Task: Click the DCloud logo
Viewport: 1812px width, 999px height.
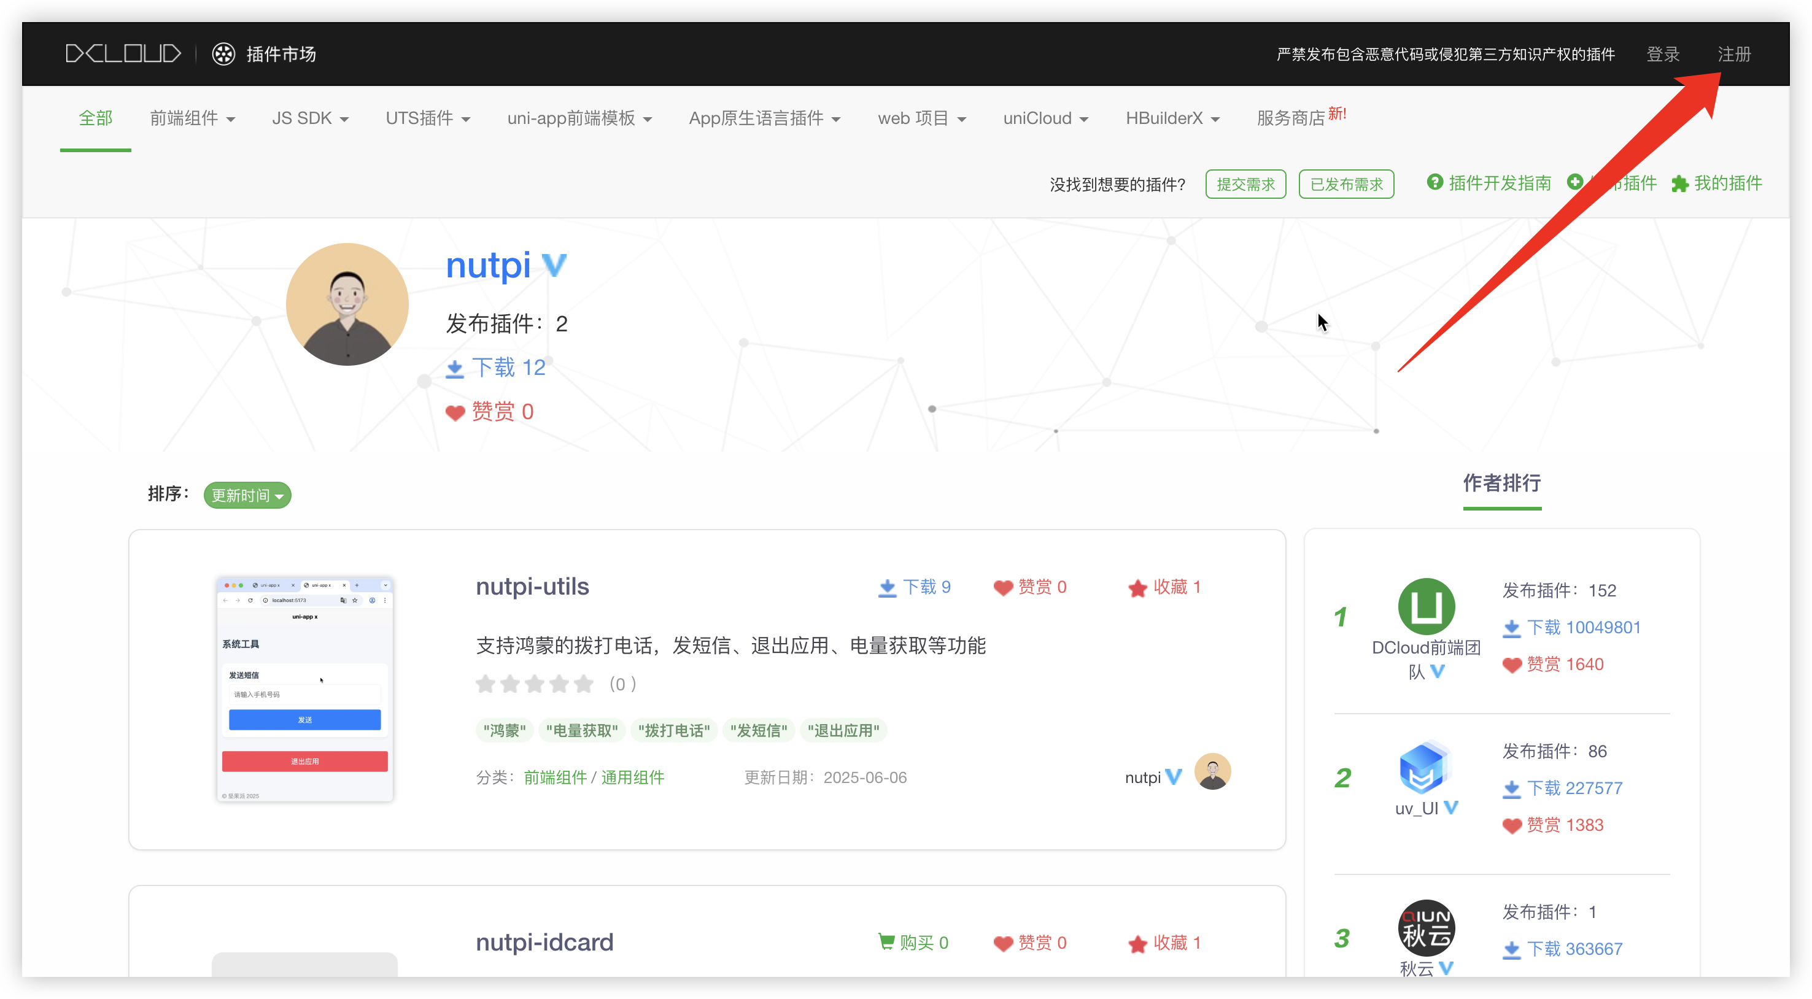Action: tap(123, 53)
